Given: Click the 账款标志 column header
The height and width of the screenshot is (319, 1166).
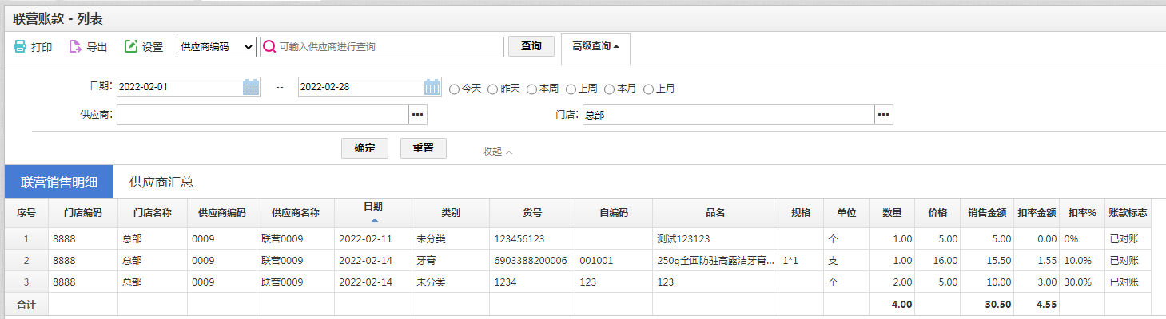Looking at the screenshot, I should click(x=1128, y=213).
